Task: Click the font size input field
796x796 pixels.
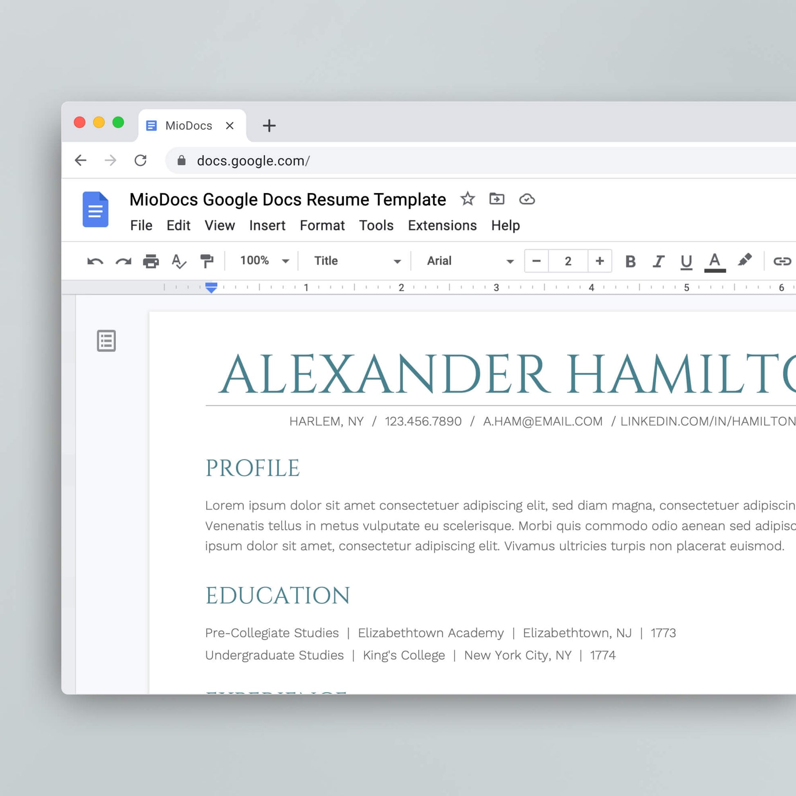Action: click(x=568, y=261)
